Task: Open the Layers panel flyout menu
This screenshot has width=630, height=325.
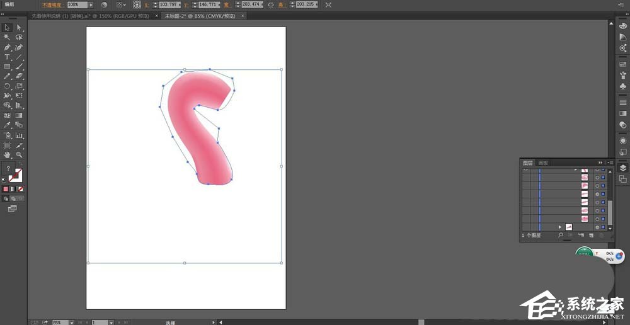Action: pyautogui.click(x=609, y=162)
